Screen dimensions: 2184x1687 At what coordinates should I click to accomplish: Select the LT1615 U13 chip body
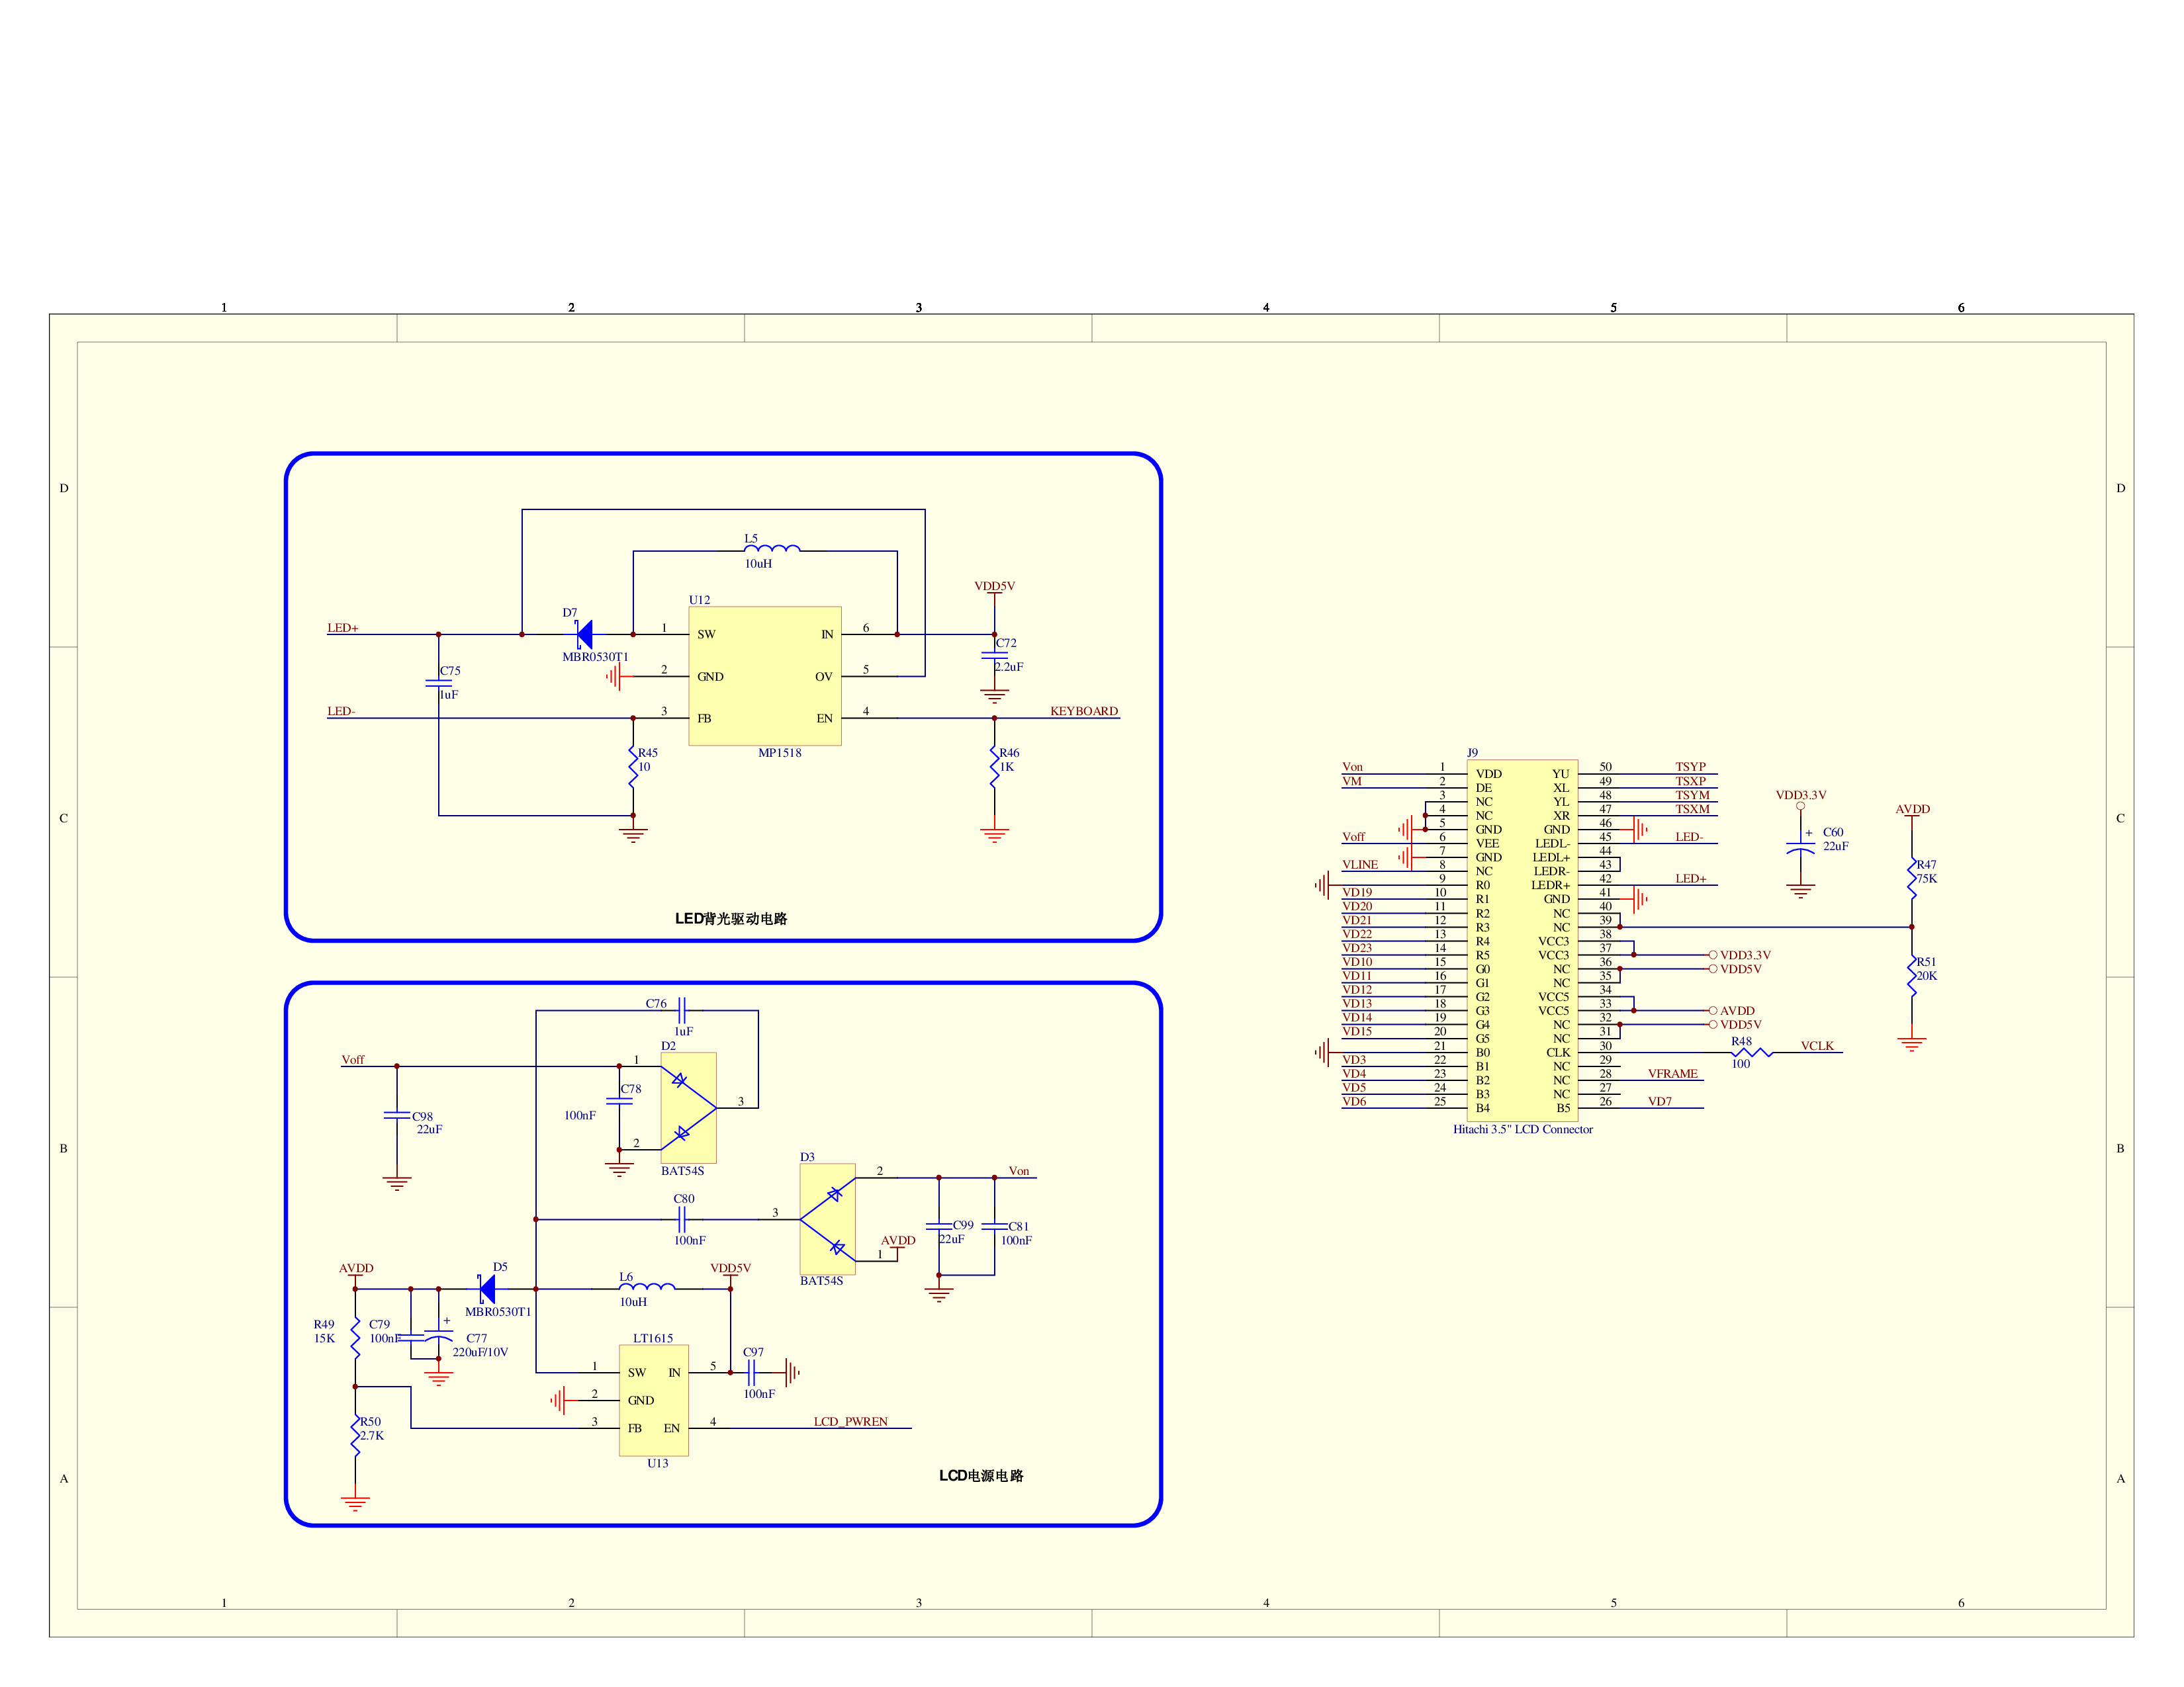click(653, 1399)
